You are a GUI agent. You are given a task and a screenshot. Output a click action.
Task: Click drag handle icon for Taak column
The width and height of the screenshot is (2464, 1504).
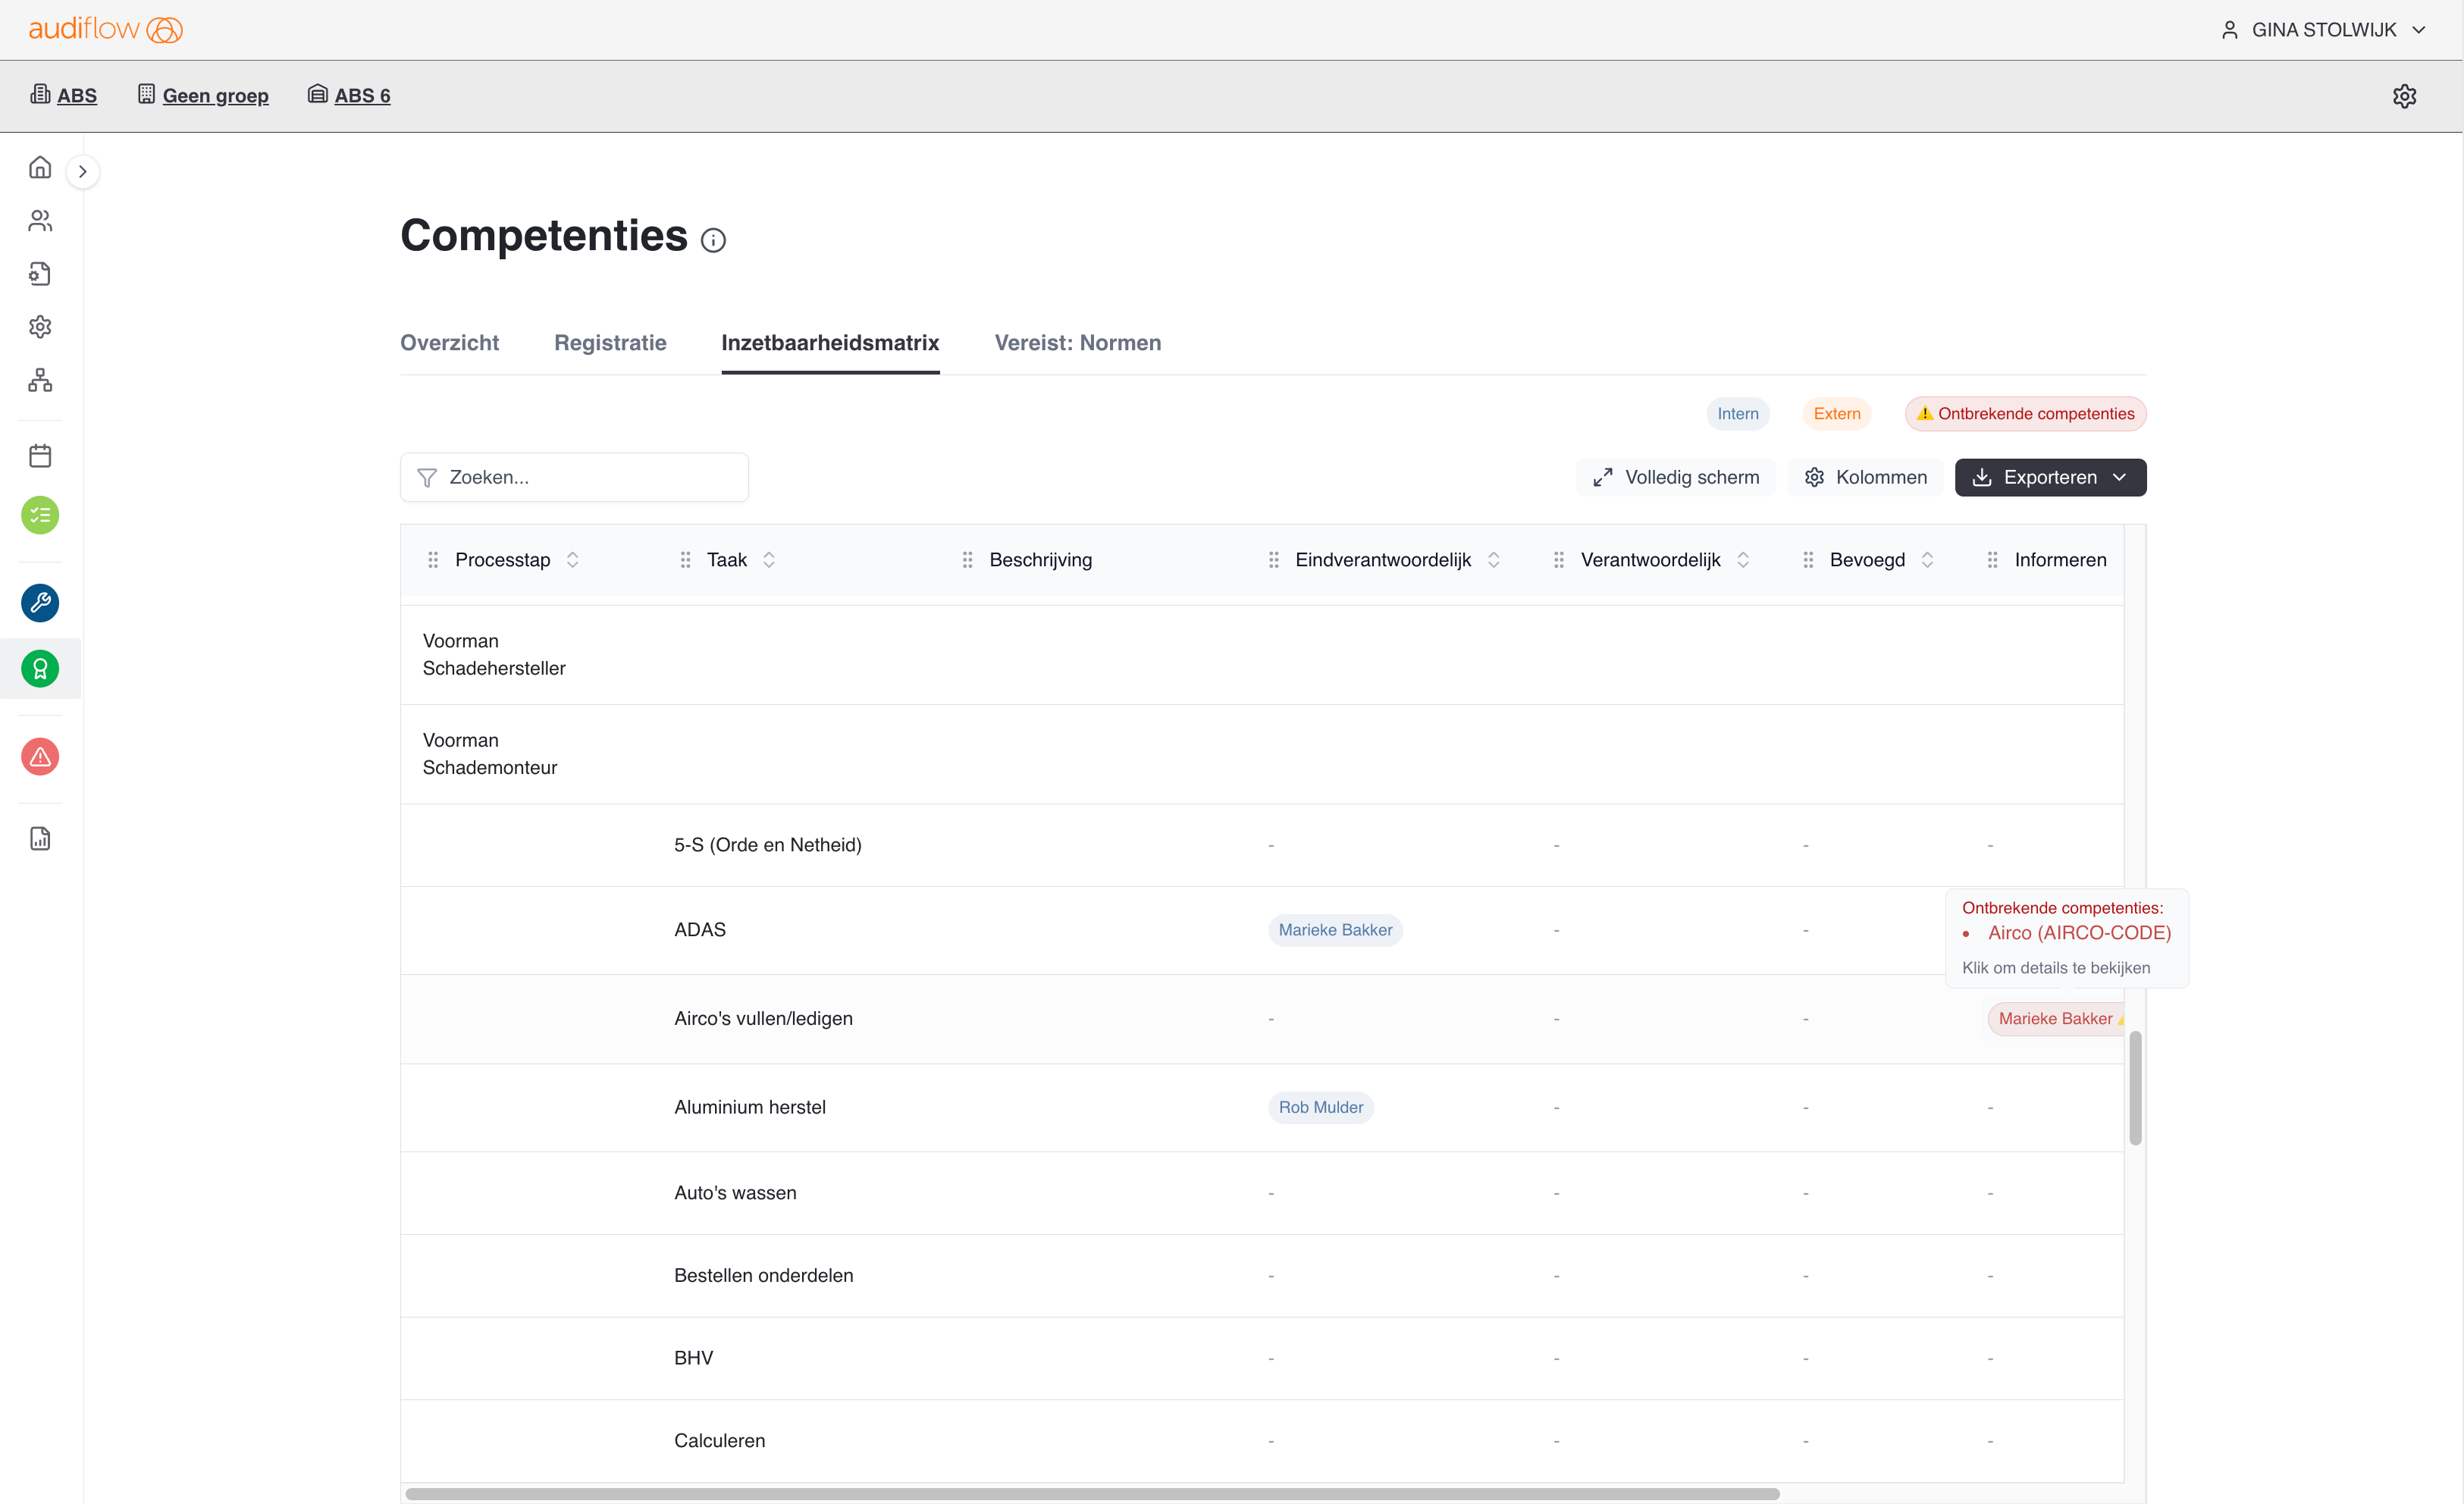click(x=685, y=560)
